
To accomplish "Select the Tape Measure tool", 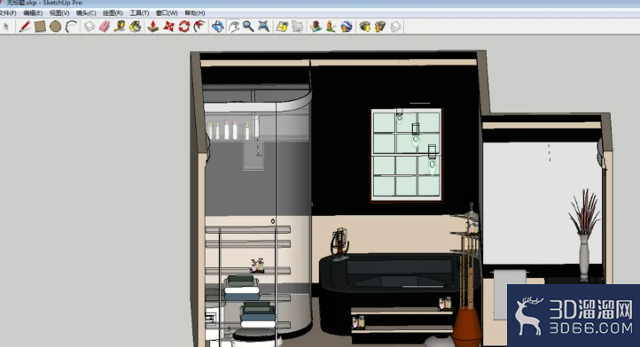I will tap(120, 27).
